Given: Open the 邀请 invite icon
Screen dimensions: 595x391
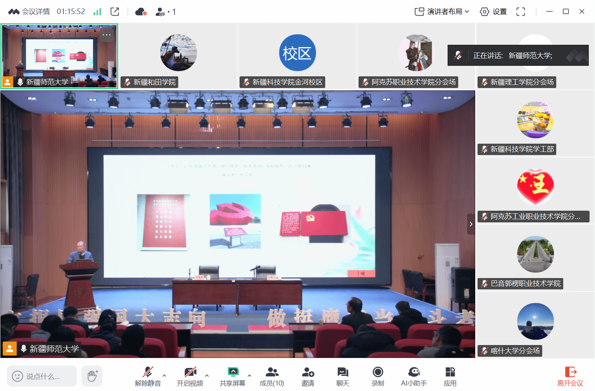Looking at the screenshot, I should 308,376.
